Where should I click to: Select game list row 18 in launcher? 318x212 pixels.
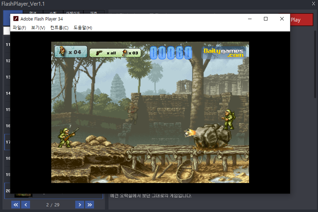(x=7, y=158)
